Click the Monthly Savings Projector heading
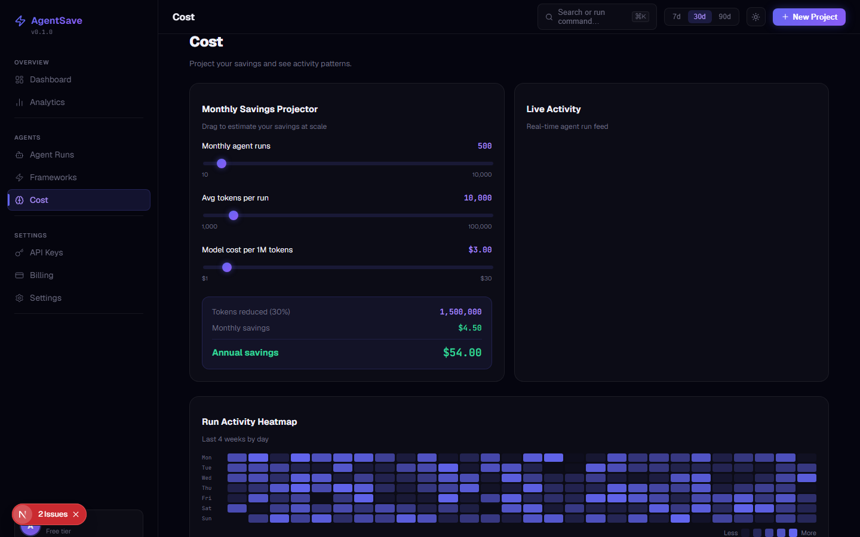This screenshot has height=537, width=860. tap(260, 109)
